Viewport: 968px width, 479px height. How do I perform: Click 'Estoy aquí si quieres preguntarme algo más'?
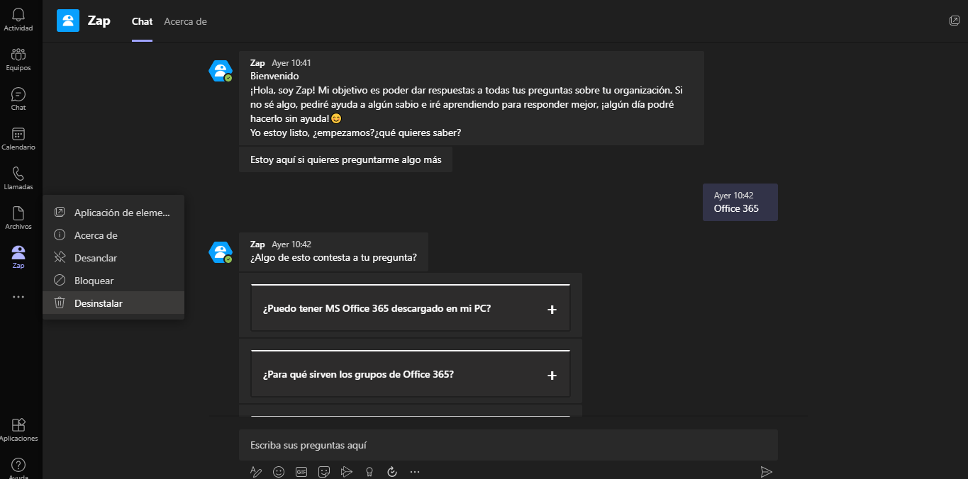345,159
